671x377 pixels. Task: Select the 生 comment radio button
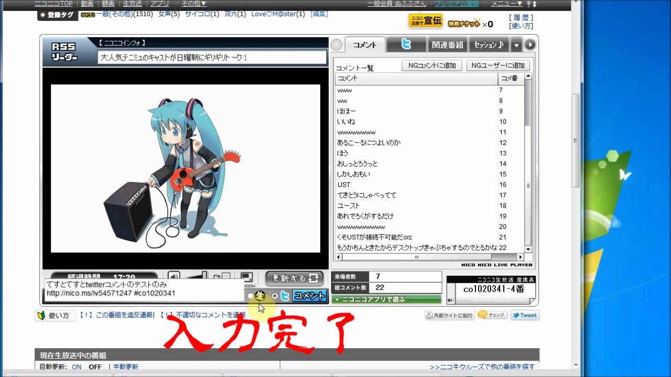251,296
